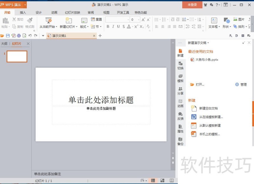Click the 管理 manage link
Image resolution: width=254 pixels, height=184 pixels.
[x=241, y=85]
